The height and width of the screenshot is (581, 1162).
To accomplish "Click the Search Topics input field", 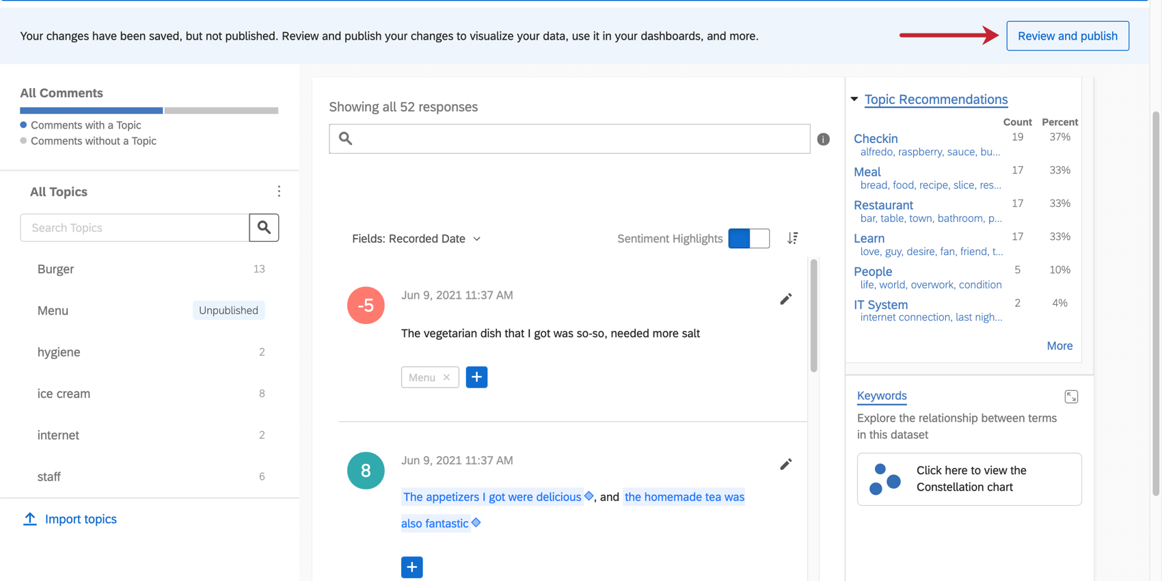I will coord(135,228).
